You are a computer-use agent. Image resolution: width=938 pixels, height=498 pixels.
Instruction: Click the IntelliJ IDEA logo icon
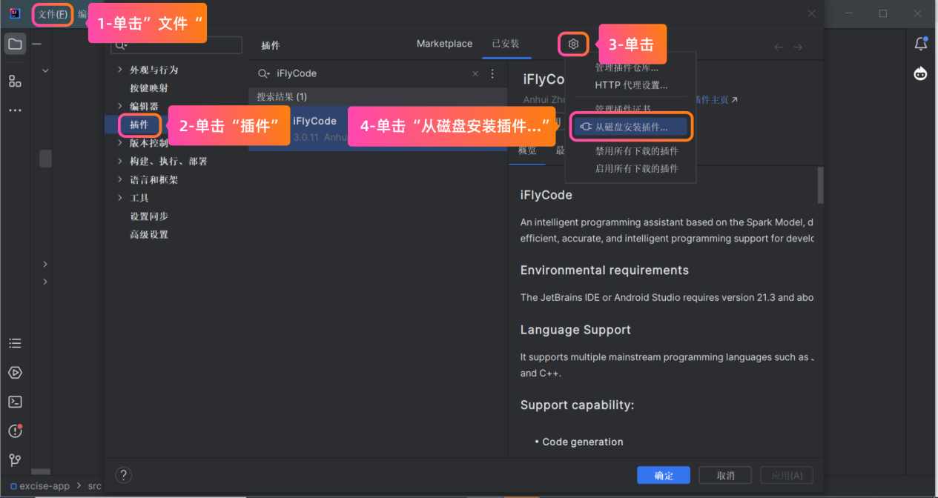tap(15, 13)
